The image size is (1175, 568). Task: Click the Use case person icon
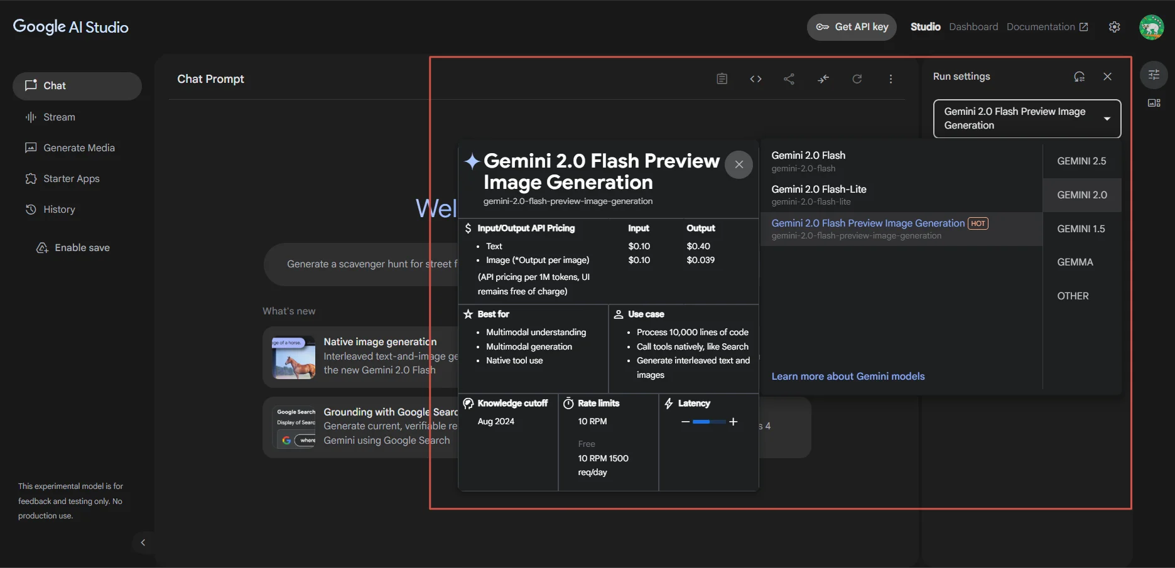619,314
